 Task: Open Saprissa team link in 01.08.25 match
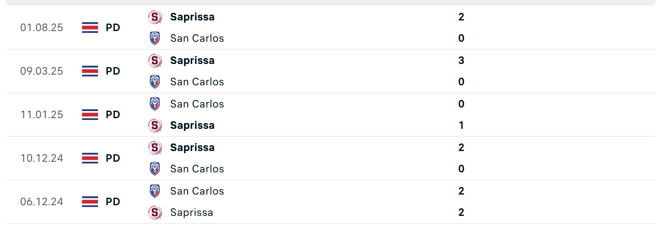tap(192, 17)
